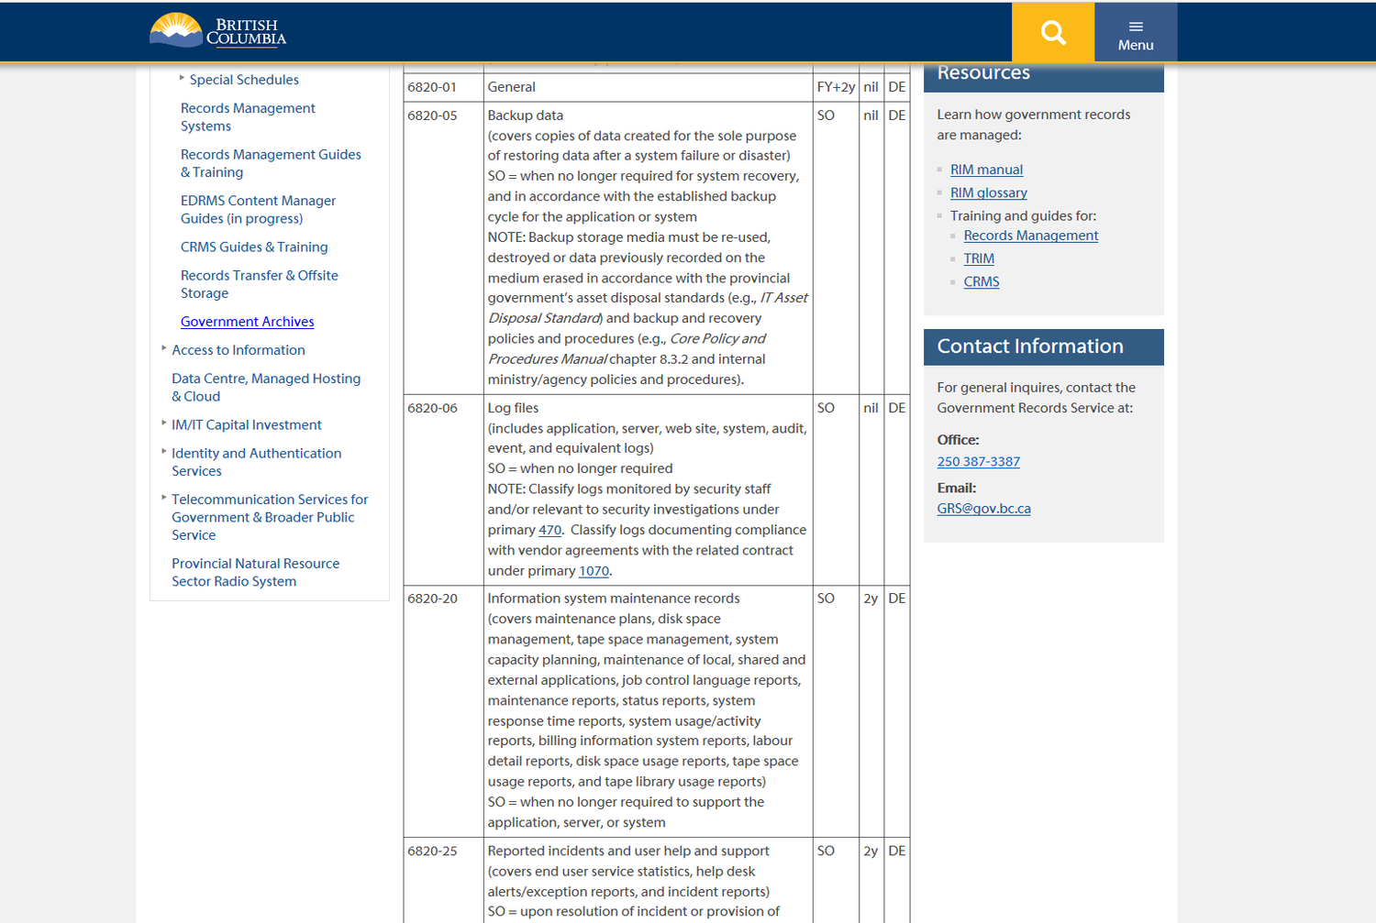Expand the Access to Information section
Viewport: 1376px width, 923px height.
238,349
